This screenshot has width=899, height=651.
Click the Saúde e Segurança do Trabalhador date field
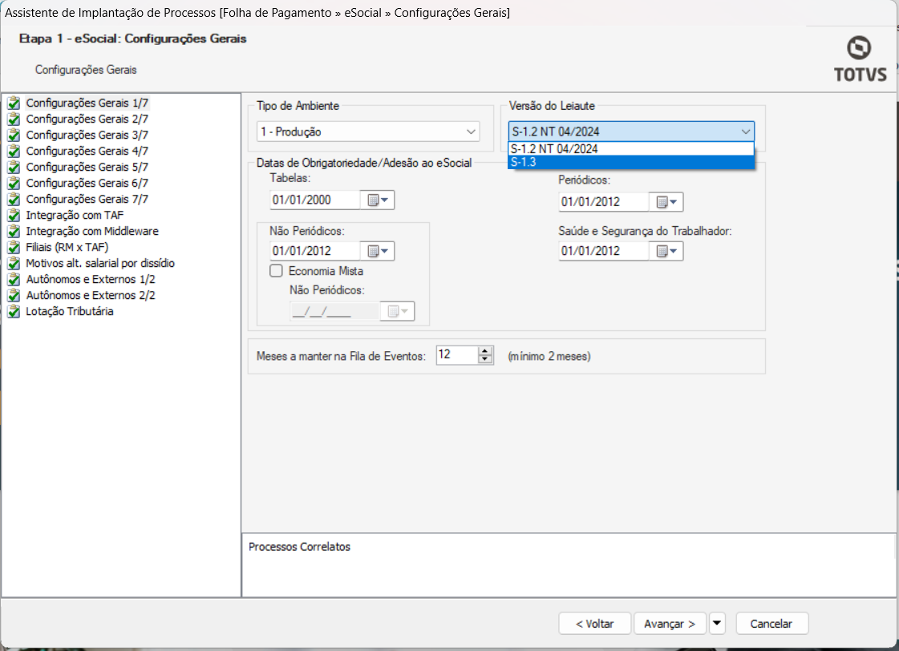click(x=604, y=251)
